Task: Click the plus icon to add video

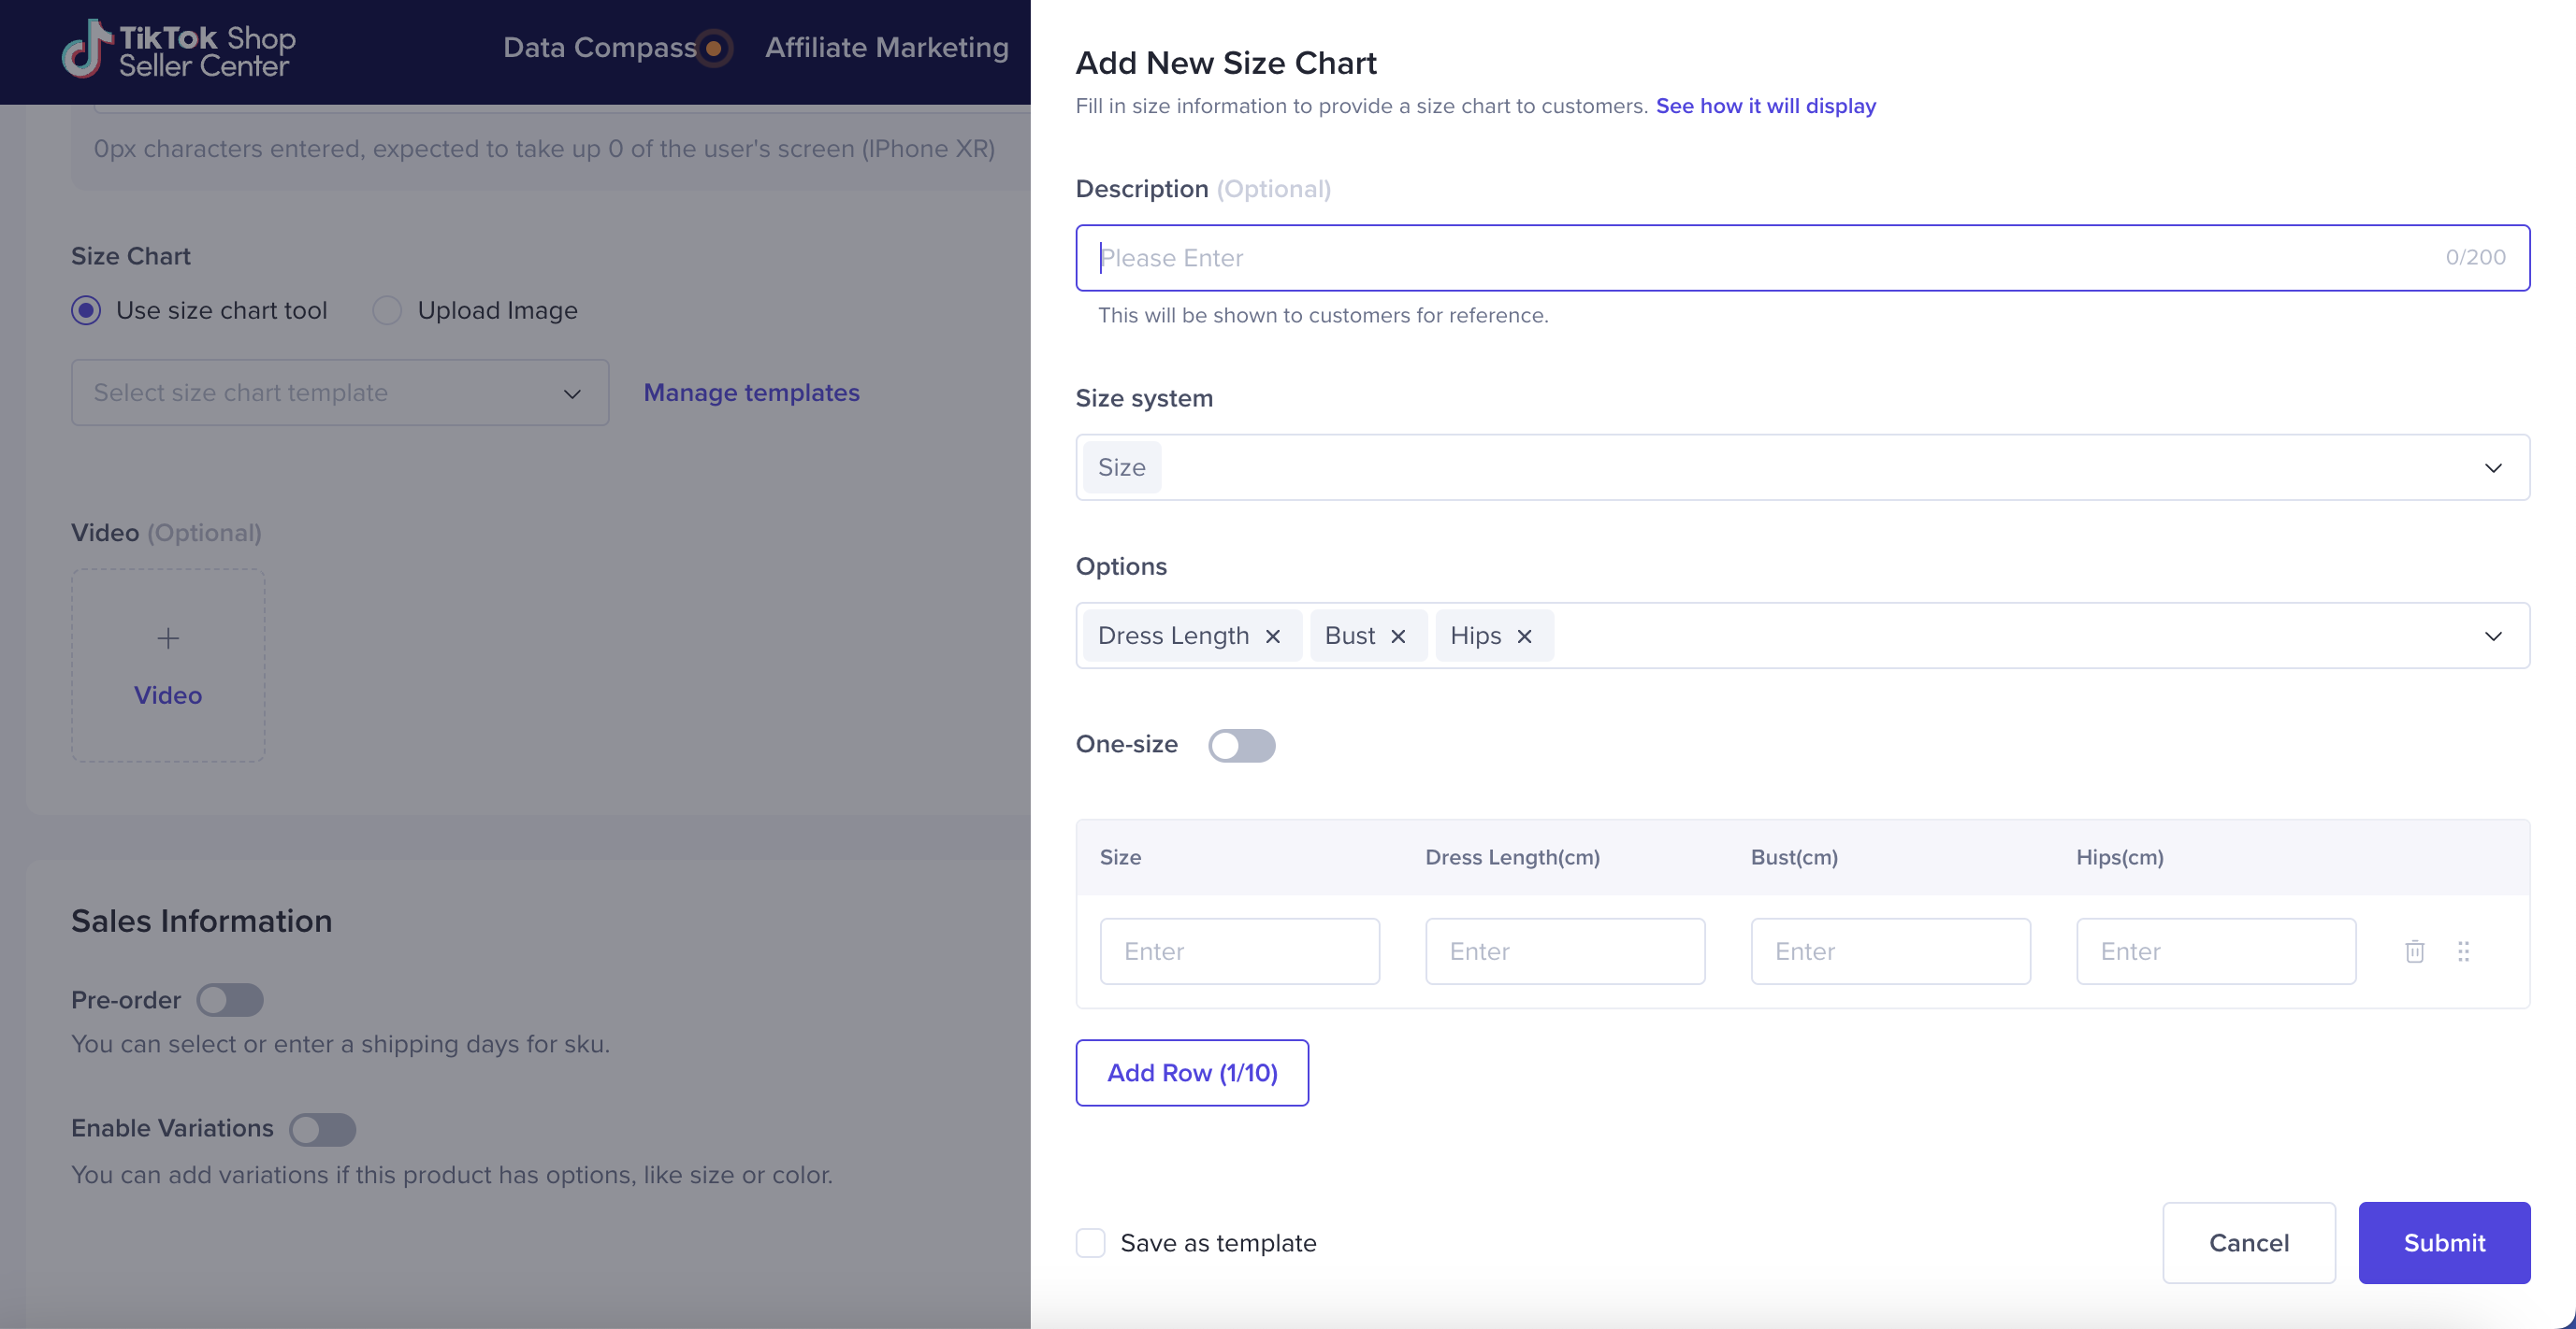Action: tap(168, 638)
